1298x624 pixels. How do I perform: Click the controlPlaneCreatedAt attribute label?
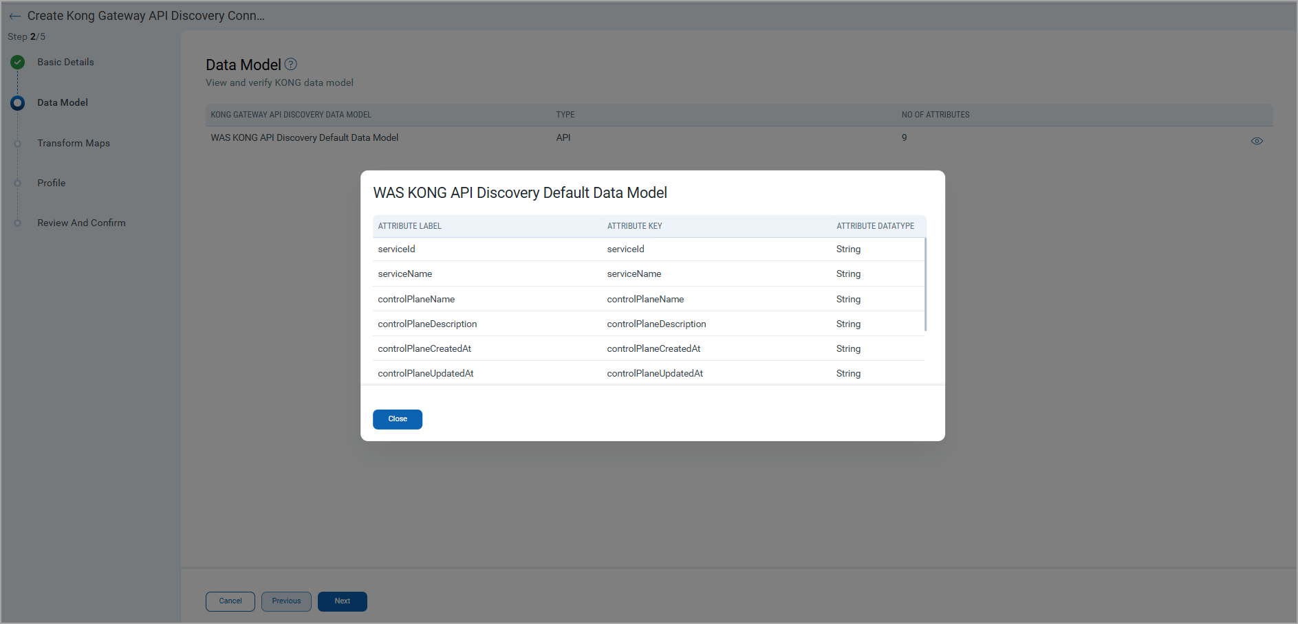[x=424, y=348]
